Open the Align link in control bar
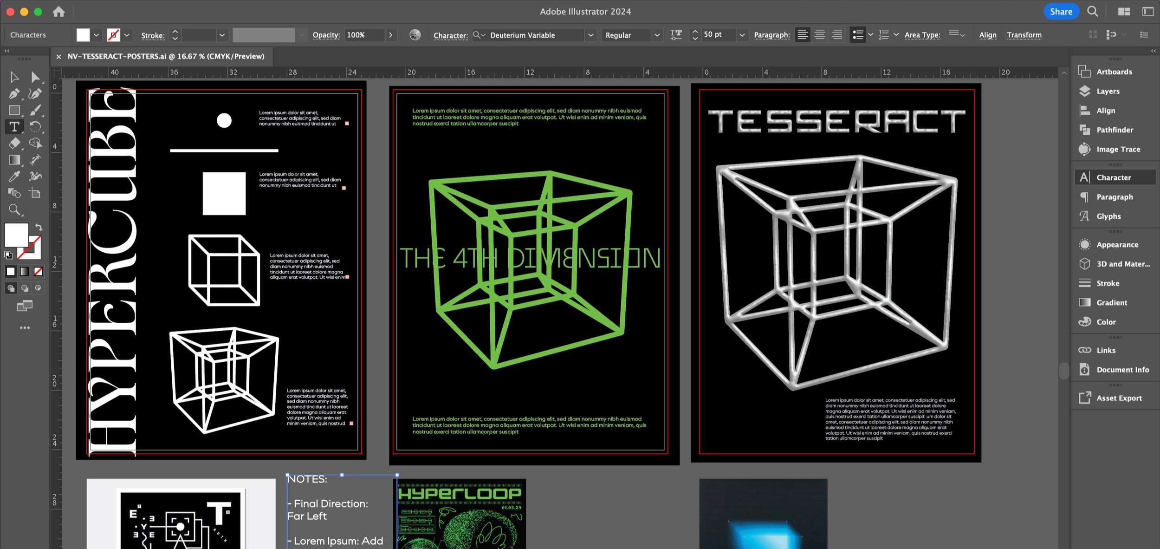Image resolution: width=1160 pixels, height=549 pixels. [x=988, y=35]
